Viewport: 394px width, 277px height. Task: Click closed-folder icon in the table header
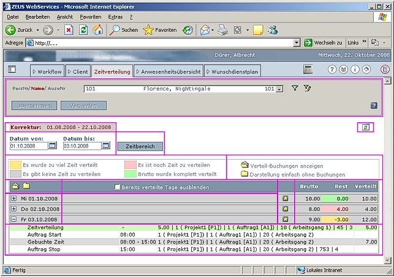click(26, 186)
